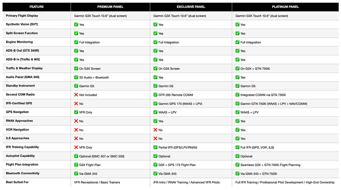Click the green check beside "Garmin GPS 175 (WAAS + LPV)"
Viewport: 341px width, 190px height.
[155, 103]
